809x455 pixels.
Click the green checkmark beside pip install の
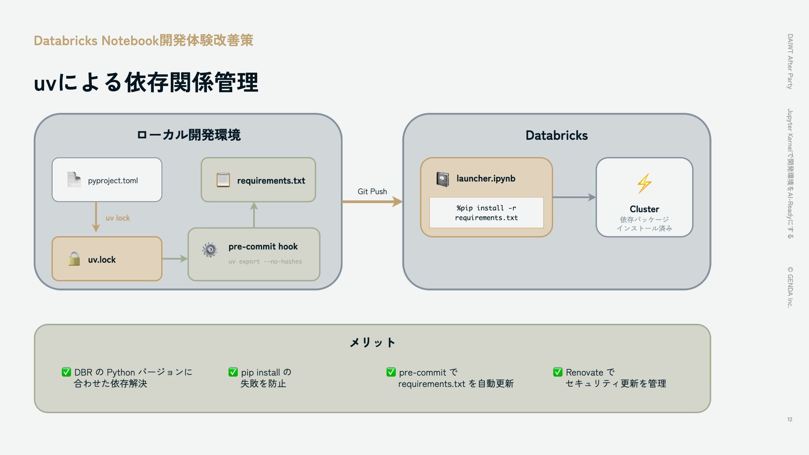(233, 372)
